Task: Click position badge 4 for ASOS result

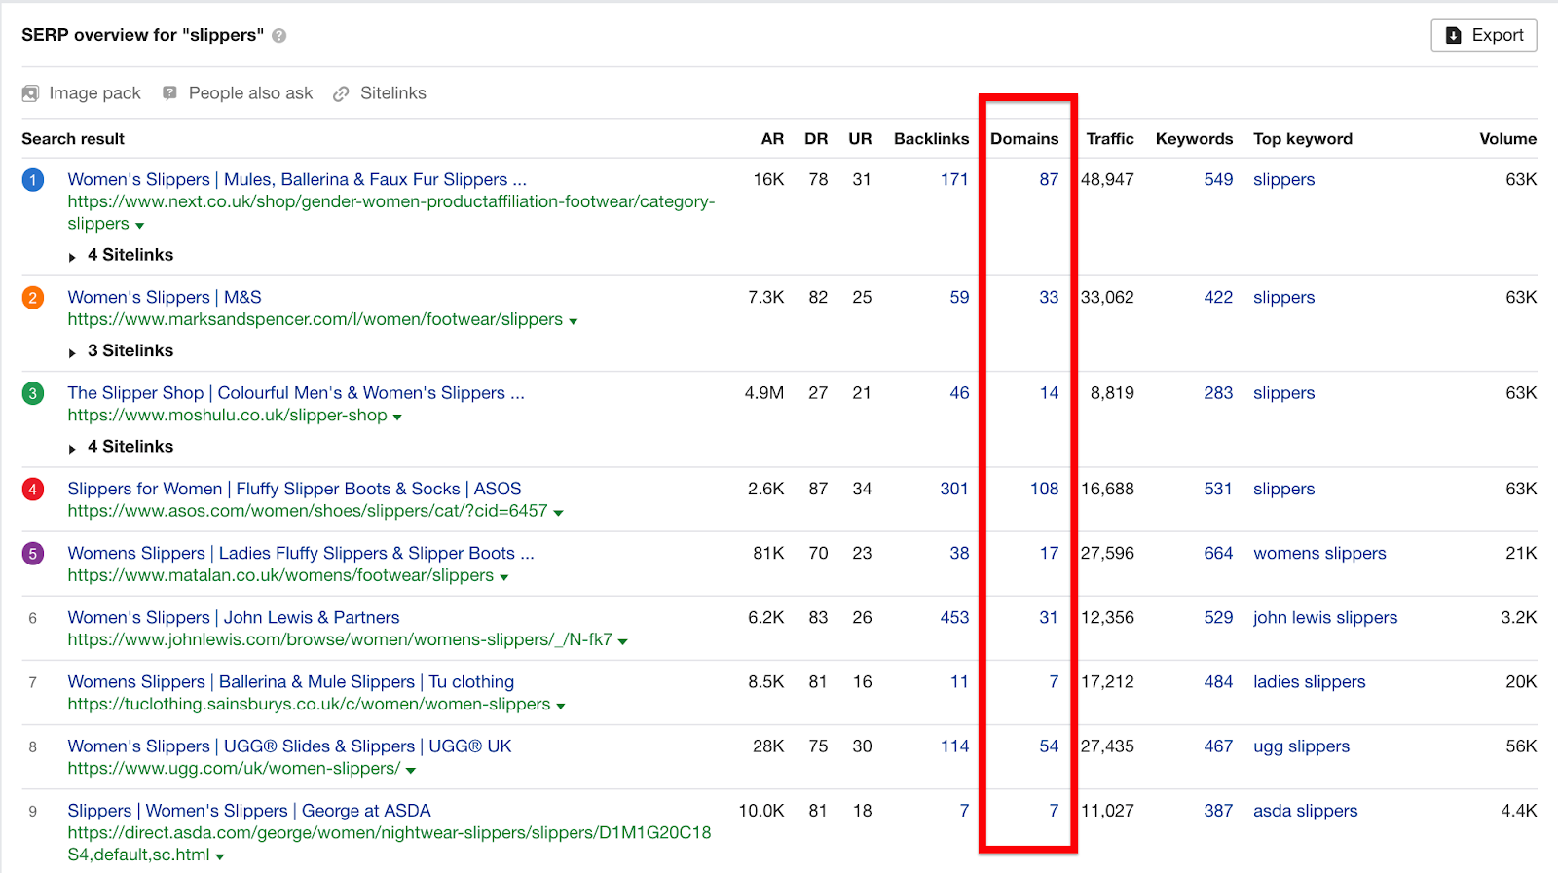Action: click(33, 489)
